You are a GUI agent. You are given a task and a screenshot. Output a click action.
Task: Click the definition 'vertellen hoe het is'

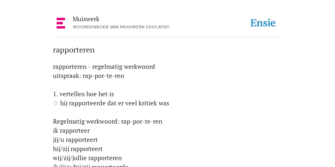[x=86, y=94]
